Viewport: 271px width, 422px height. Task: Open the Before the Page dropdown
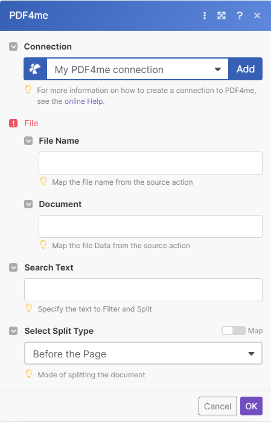(143, 353)
